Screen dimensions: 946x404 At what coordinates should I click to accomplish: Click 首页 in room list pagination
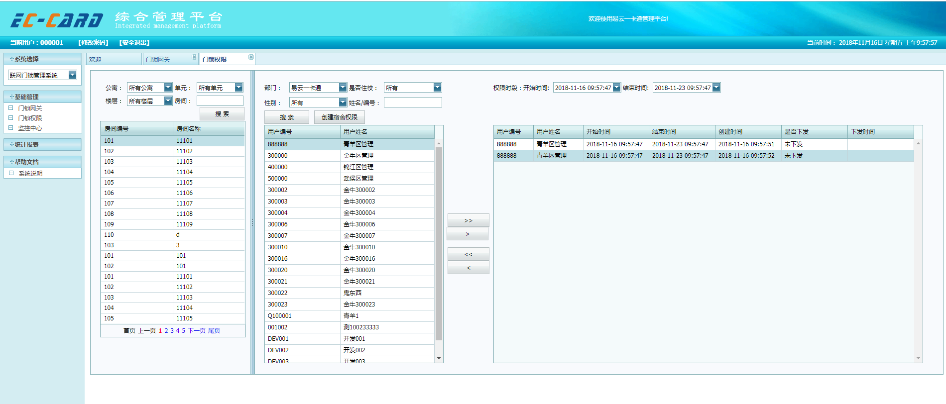pyautogui.click(x=129, y=330)
